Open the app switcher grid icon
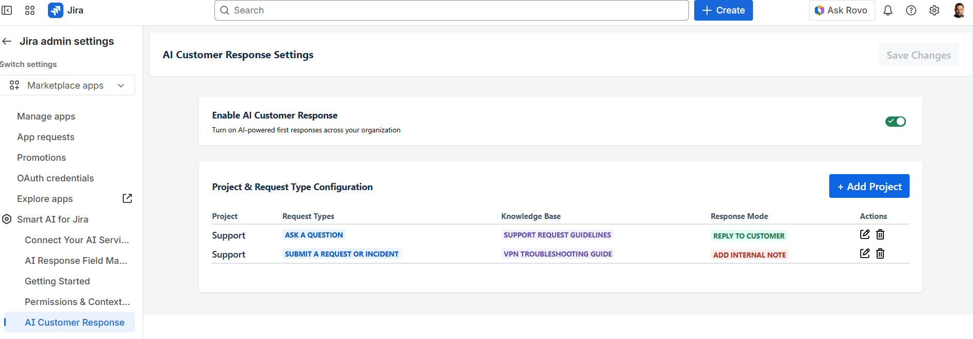This screenshot has width=973, height=339. tap(30, 10)
